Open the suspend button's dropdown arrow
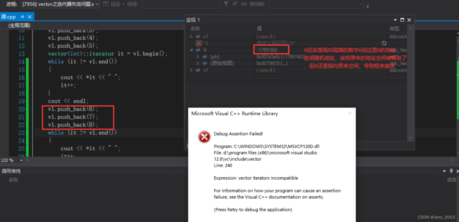 [124, 4]
